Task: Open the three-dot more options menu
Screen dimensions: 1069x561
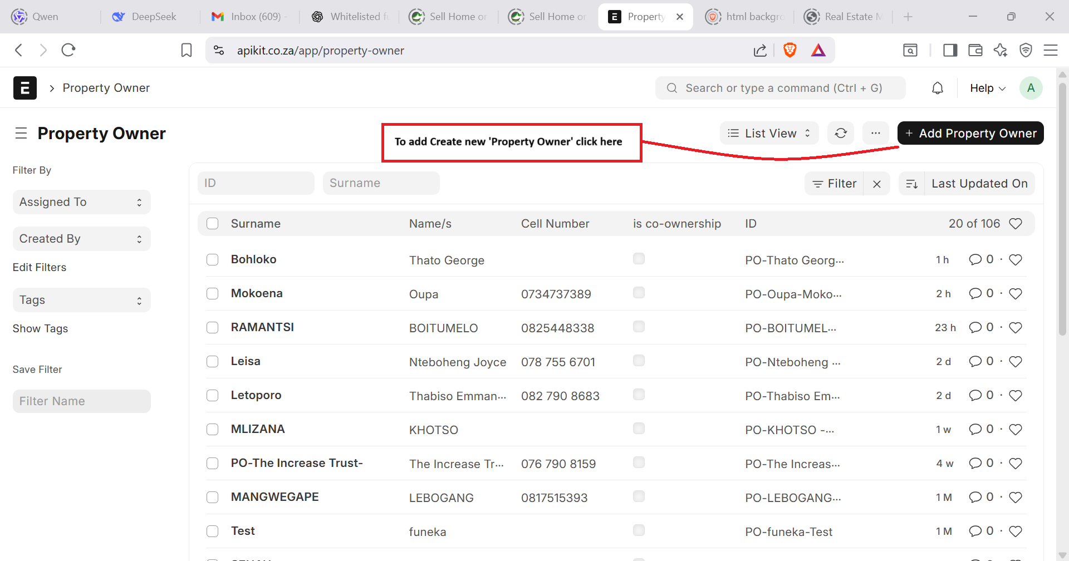Action: (875, 133)
